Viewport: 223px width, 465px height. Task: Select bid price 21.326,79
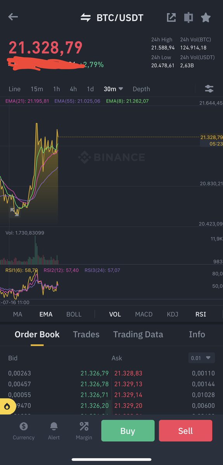click(x=95, y=374)
